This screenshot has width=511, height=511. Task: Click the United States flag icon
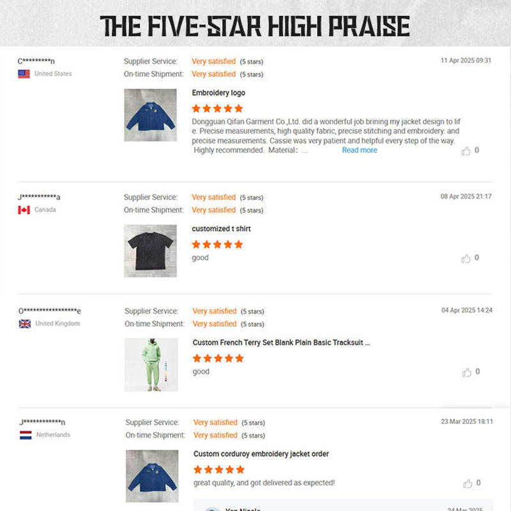pyautogui.click(x=24, y=74)
